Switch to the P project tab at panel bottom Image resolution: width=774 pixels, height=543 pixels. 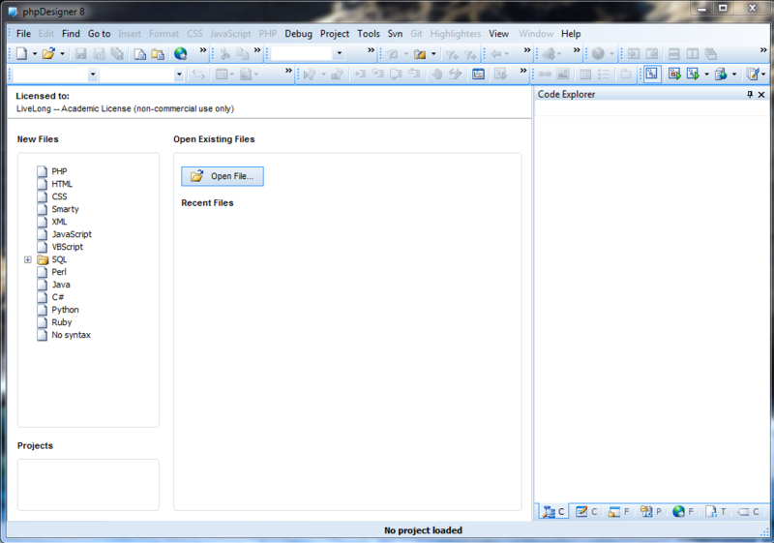[x=650, y=512]
